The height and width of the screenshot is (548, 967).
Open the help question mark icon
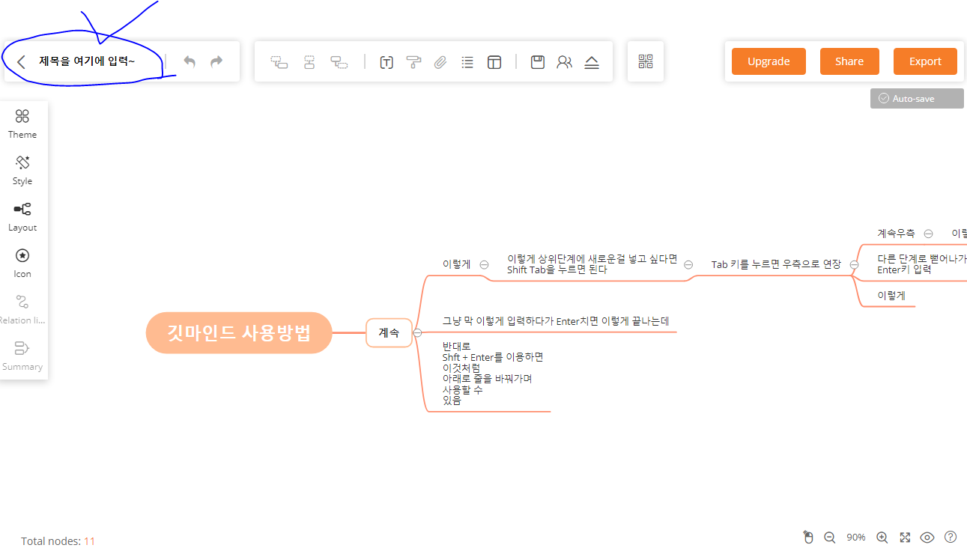click(x=951, y=537)
